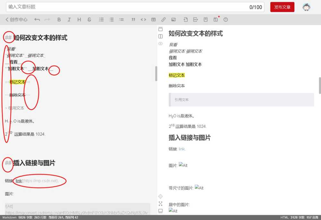Screen dimensions: 321x220
Task: Open the save icon with red notification dot
Action: point(215,20)
